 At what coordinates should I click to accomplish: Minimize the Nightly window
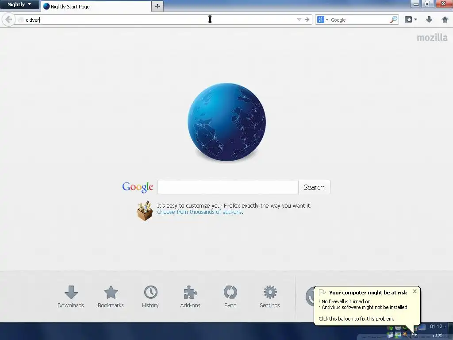[416, 4]
